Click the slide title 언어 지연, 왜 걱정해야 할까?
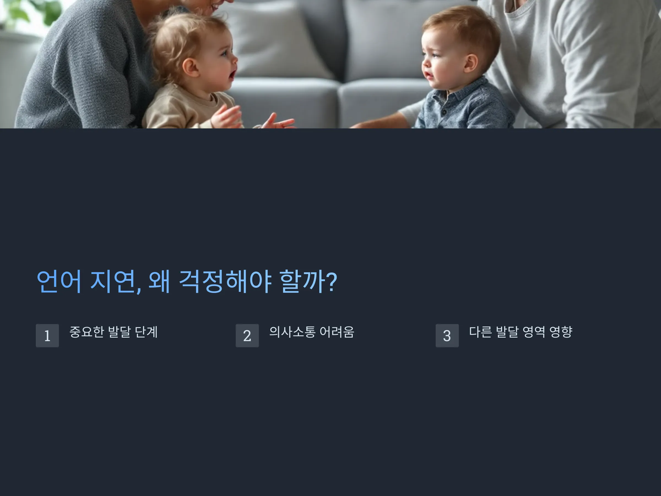 pos(187,281)
